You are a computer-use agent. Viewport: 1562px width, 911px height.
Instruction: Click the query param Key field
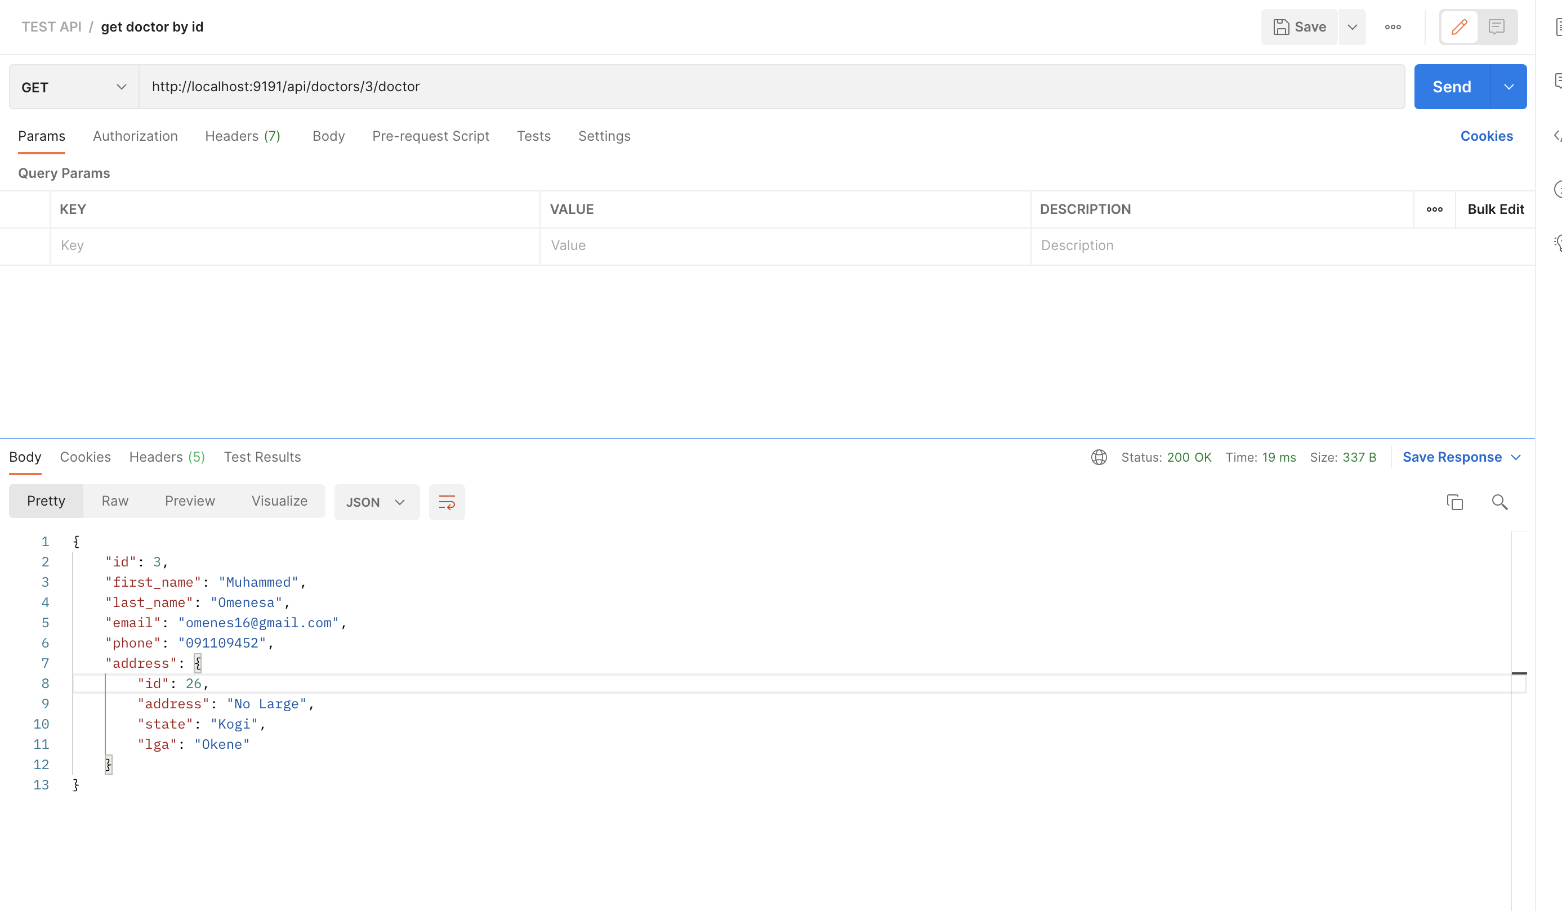click(x=294, y=246)
